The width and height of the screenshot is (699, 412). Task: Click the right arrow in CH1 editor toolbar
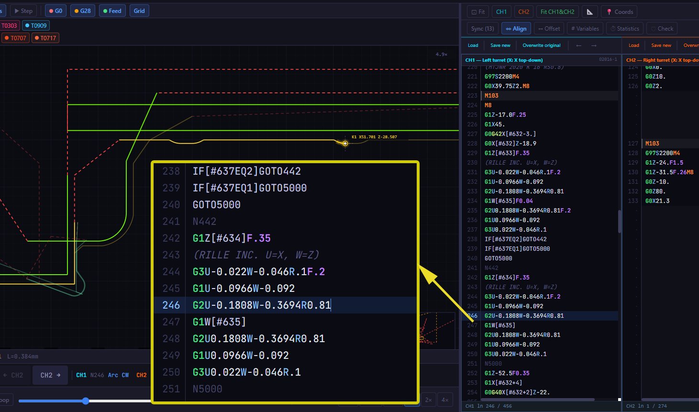(x=594, y=45)
